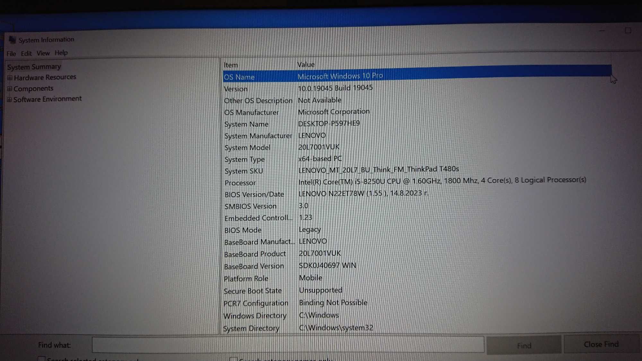Screen dimensions: 642x361
Task: Select the System Summary category
Action: 33,66
